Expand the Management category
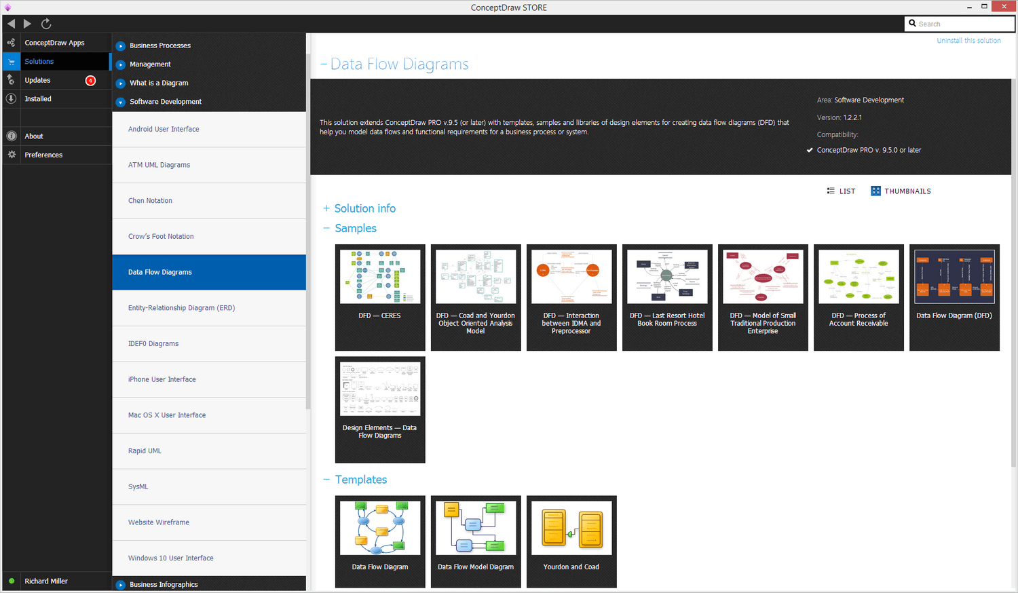Image resolution: width=1018 pixels, height=593 pixels. click(120, 64)
